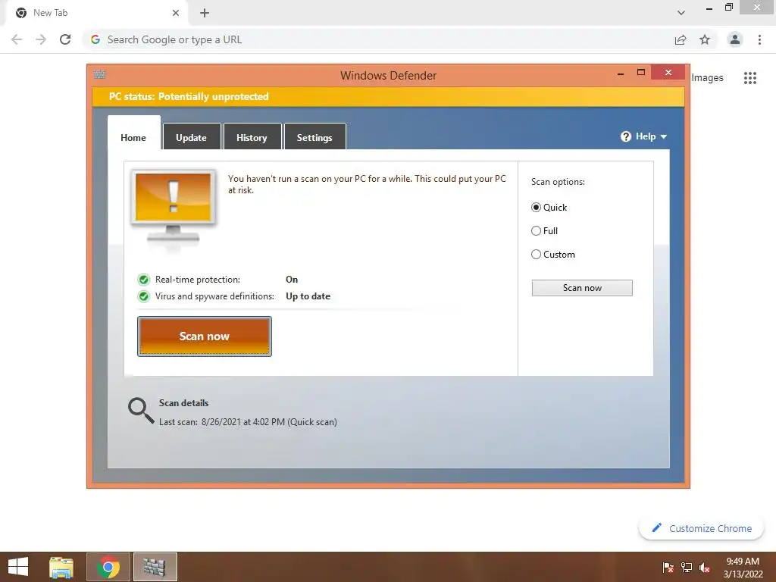Click the Last scan date text

pyautogui.click(x=248, y=422)
